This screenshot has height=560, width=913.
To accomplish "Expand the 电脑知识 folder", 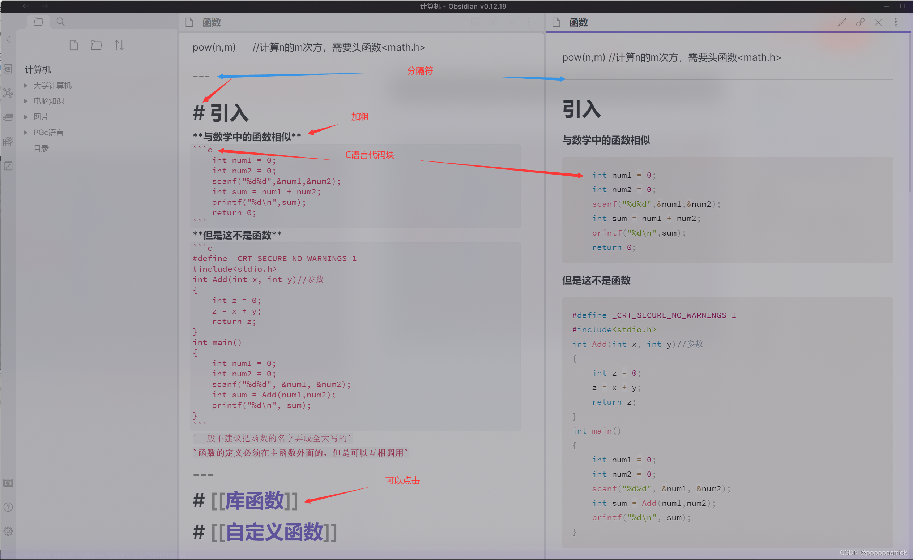I will pyautogui.click(x=48, y=101).
